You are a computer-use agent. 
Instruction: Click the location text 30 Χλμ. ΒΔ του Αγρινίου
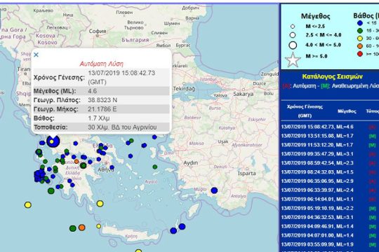point(122,127)
